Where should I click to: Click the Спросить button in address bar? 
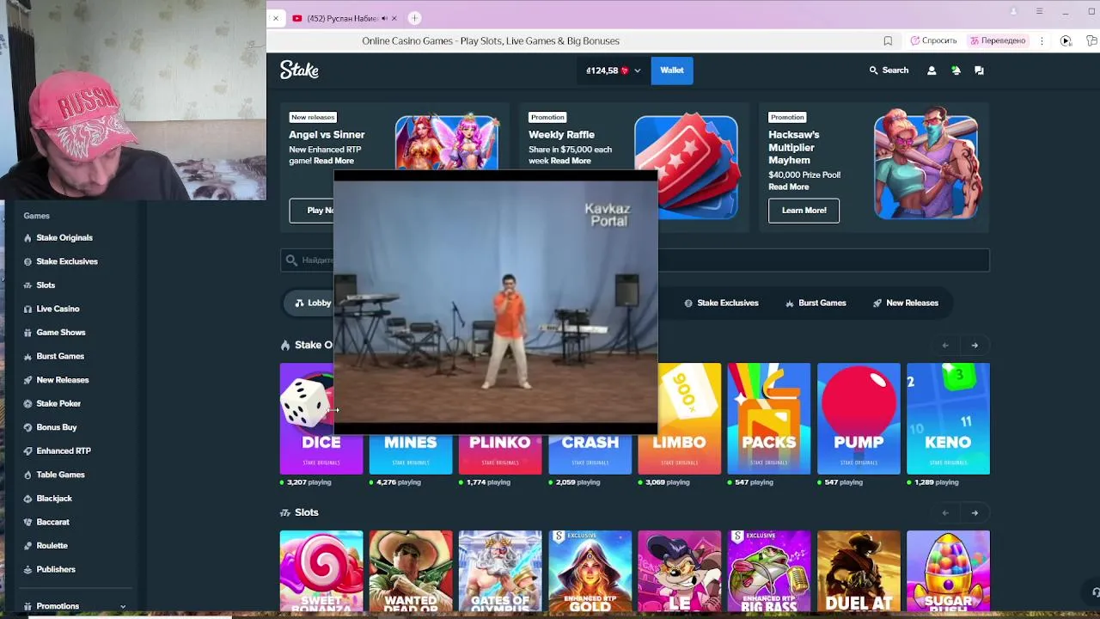click(x=933, y=40)
